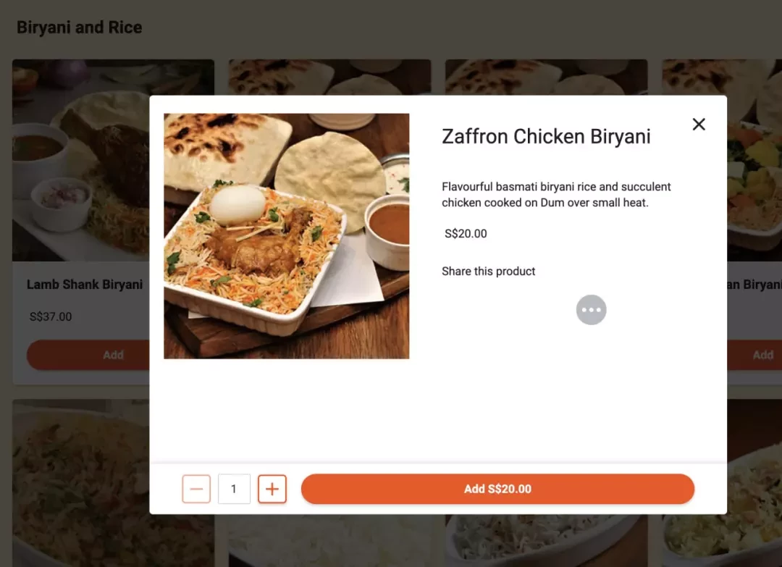This screenshot has height=567, width=782.
Task: Click the S$37.00 price label
Action: (x=51, y=316)
